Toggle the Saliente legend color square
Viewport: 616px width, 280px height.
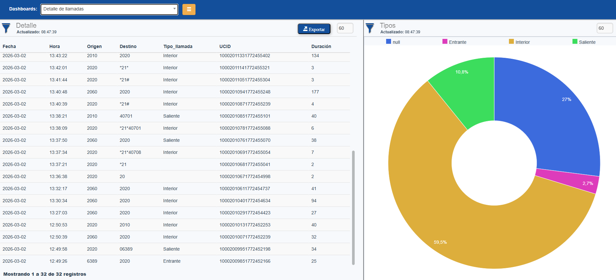pyautogui.click(x=575, y=41)
